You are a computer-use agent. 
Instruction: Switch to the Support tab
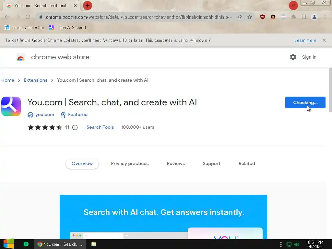[x=211, y=164]
